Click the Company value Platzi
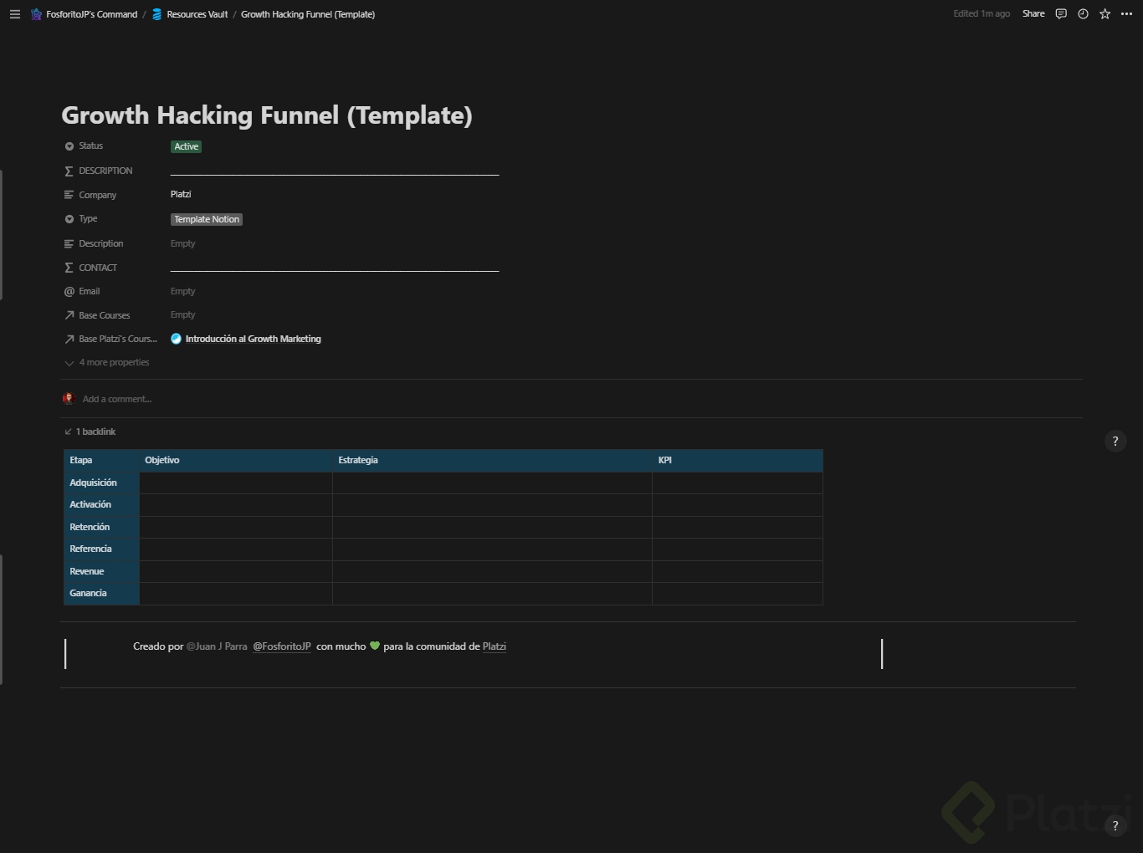The height and width of the screenshot is (853, 1143). point(181,194)
